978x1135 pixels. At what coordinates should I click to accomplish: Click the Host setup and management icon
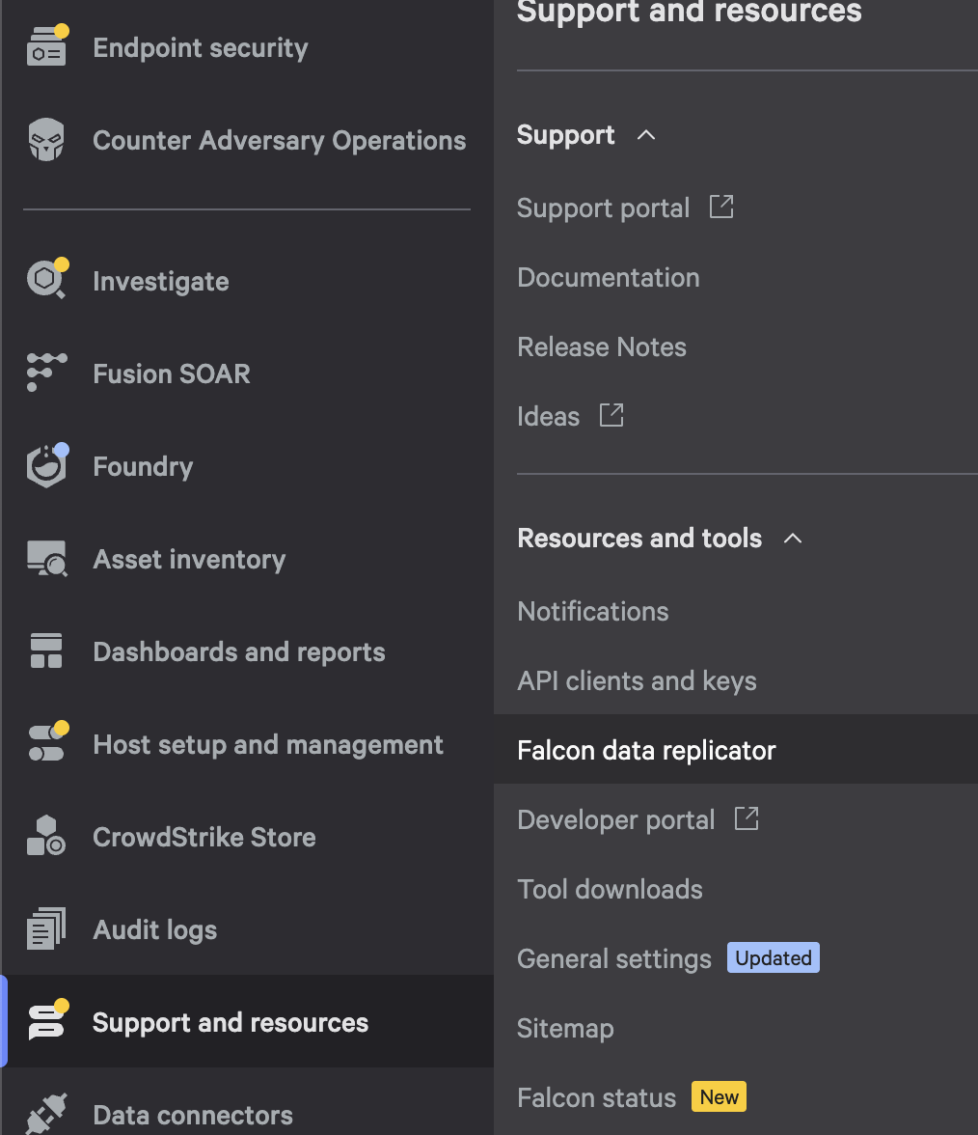tap(46, 744)
